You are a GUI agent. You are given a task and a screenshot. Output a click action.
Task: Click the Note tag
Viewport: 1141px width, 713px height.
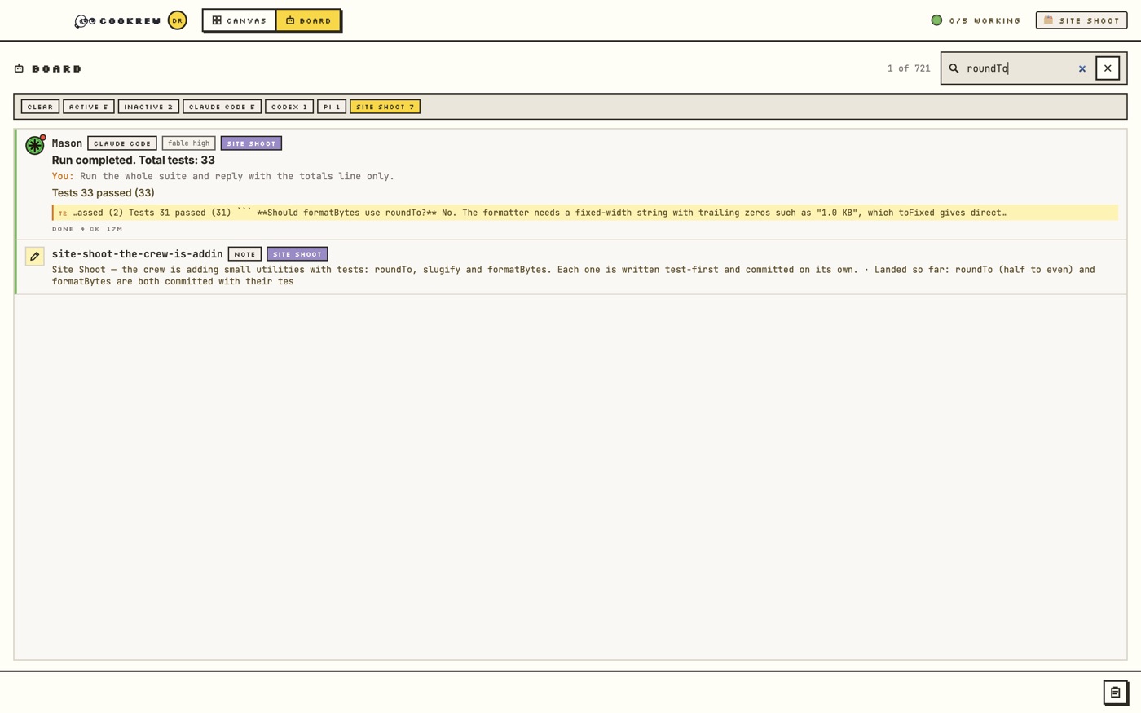244,254
